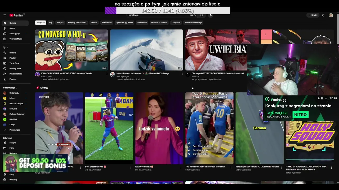This screenshot has width=339, height=190.
Task: Select the Muzyka filter chip
Action: (x=60, y=22)
